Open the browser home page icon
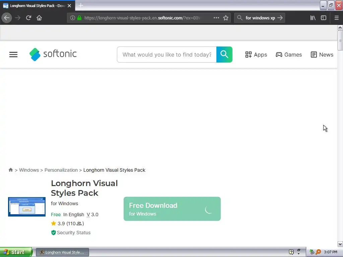The width and height of the screenshot is (343, 257). tap(39, 18)
